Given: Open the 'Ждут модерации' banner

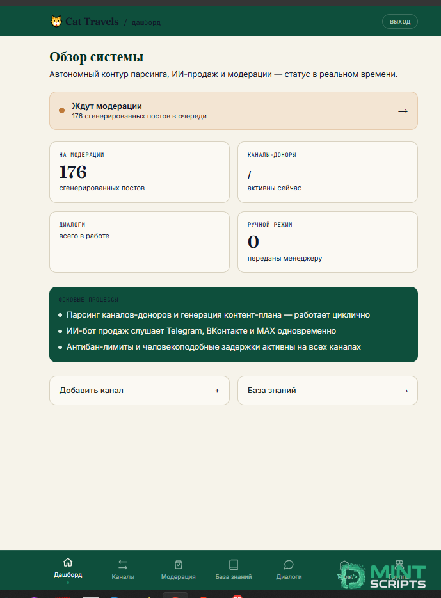Looking at the screenshot, I should (233, 111).
